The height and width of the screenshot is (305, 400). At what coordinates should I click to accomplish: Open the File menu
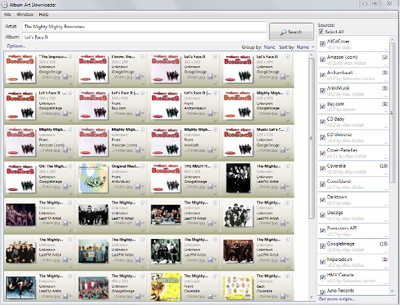[x=7, y=14]
